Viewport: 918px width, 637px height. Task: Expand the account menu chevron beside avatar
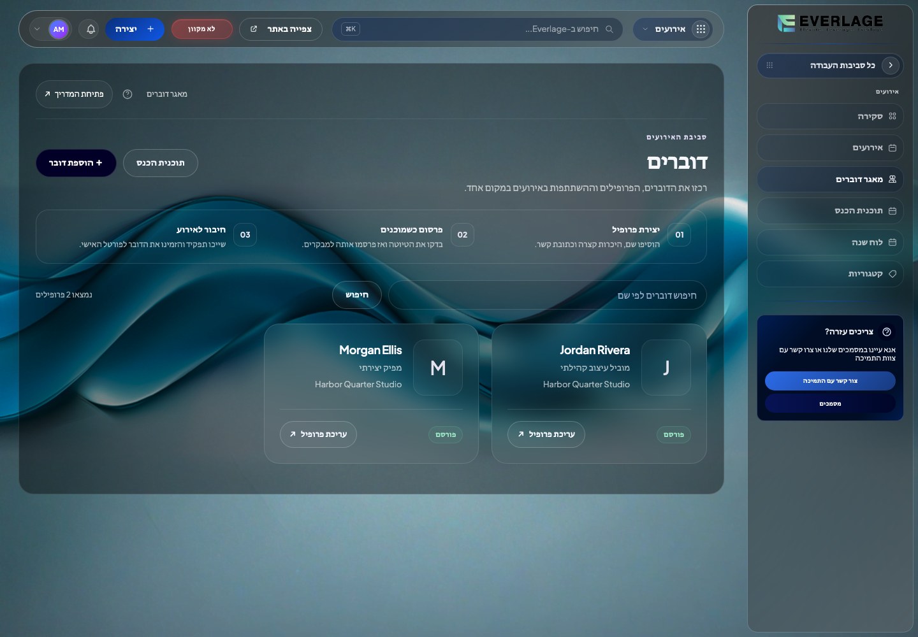[x=37, y=29]
